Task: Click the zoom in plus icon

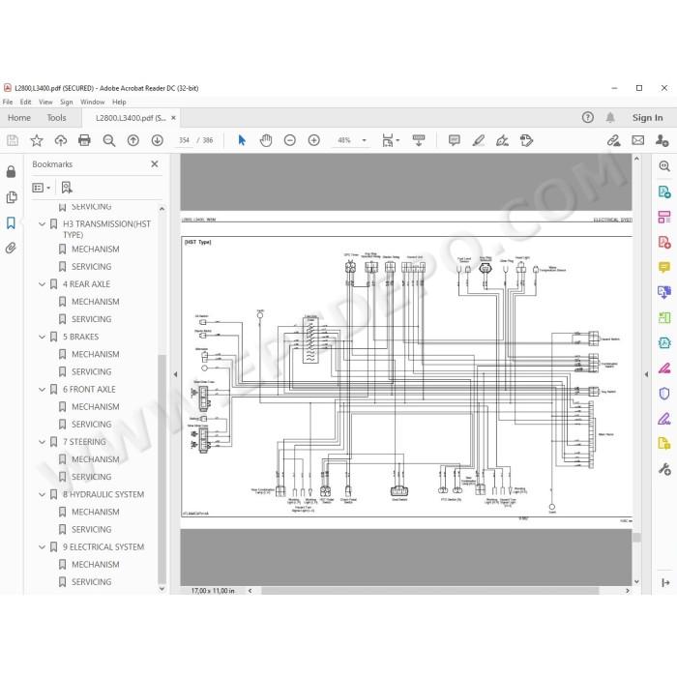Action: [x=314, y=140]
